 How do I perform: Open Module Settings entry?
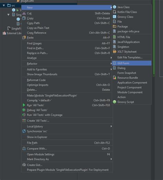coord(41,154)
